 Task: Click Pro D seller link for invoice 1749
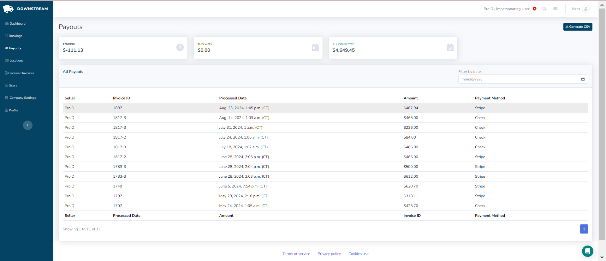pos(69,186)
